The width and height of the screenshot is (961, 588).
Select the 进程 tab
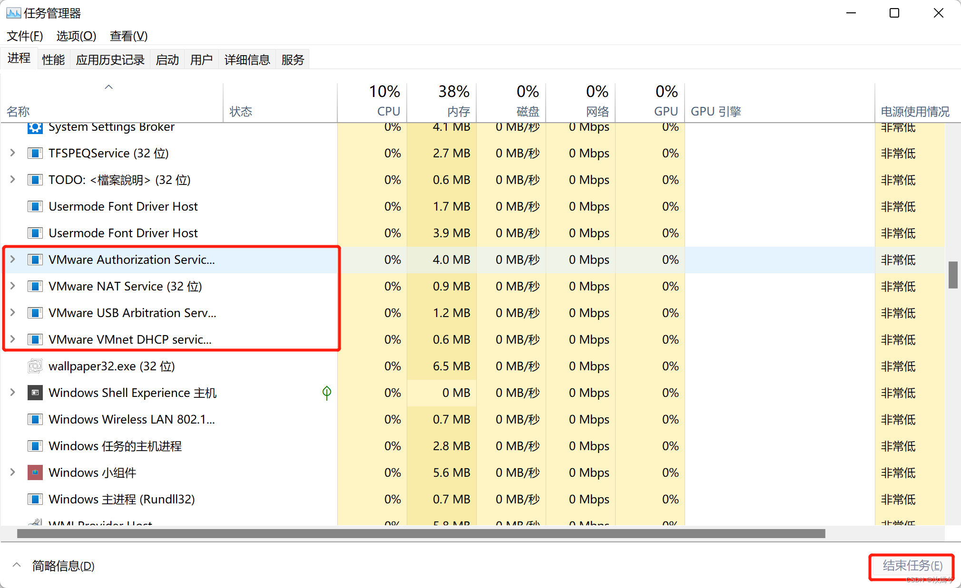click(19, 58)
